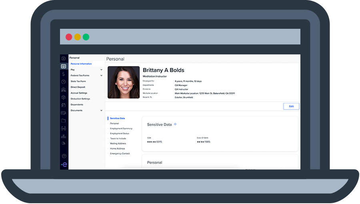
Task: Click the dollar sign pay icon in sidebar
Action: pos(64,74)
